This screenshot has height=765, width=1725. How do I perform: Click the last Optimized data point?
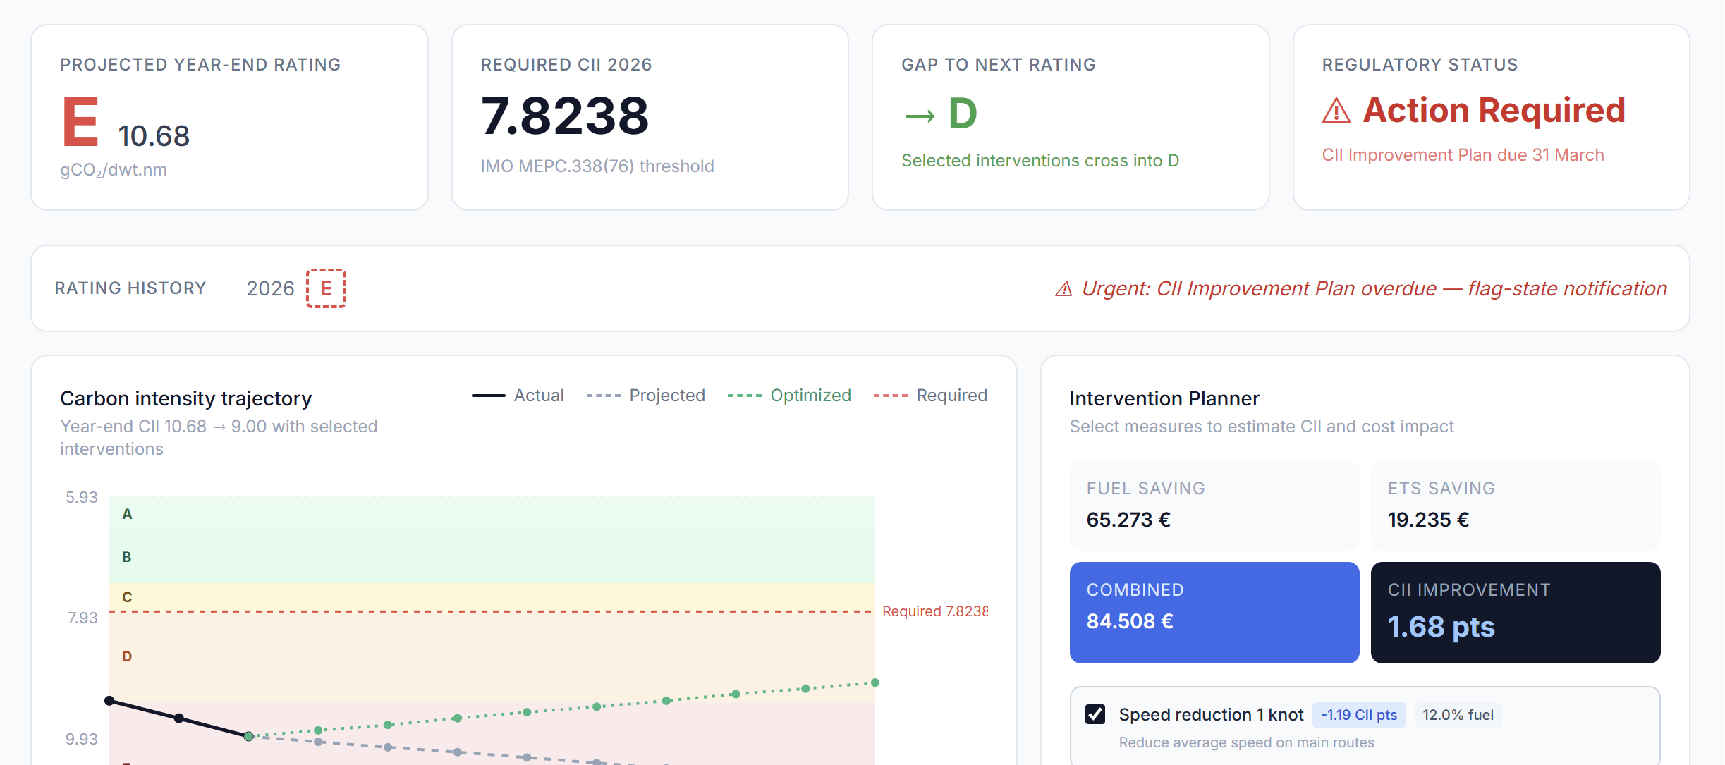pos(875,683)
